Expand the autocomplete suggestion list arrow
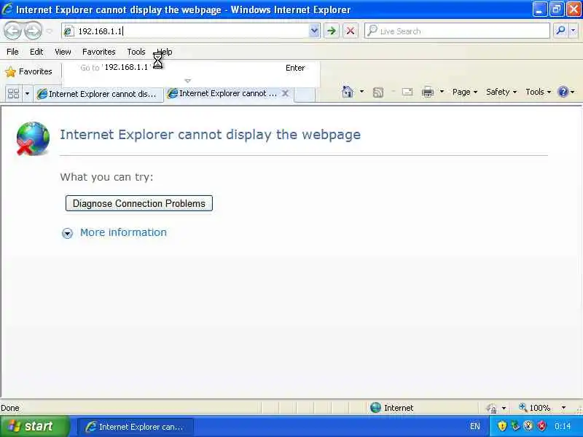Screen dimensions: 583x437 point(188,81)
